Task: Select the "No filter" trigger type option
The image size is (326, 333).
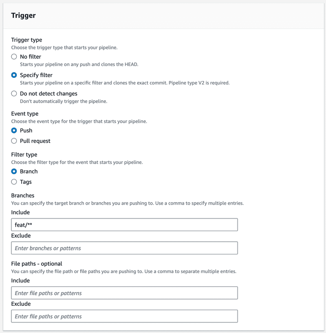Action: point(14,57)
